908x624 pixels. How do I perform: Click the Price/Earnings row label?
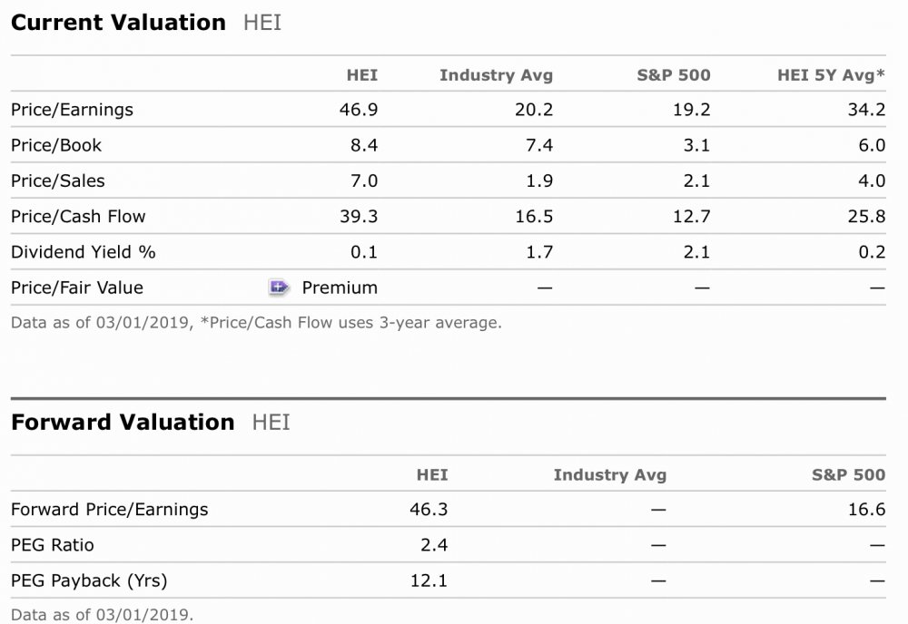[72, 110]
